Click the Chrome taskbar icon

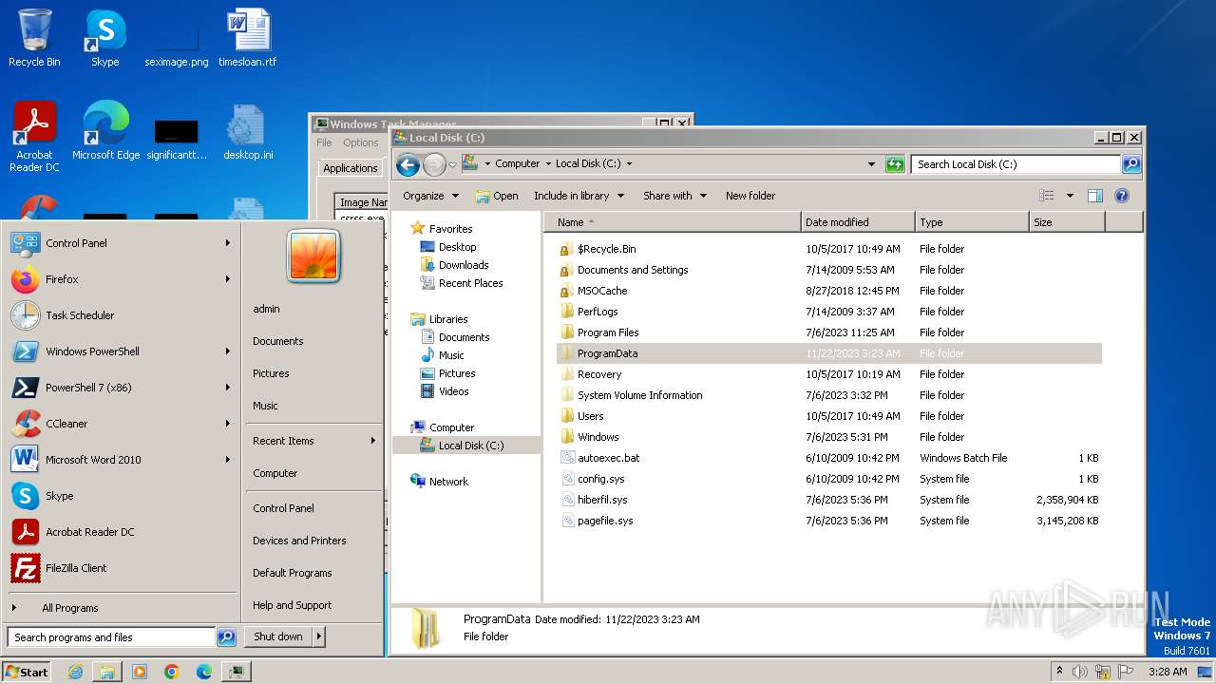(x=171, y=672)
